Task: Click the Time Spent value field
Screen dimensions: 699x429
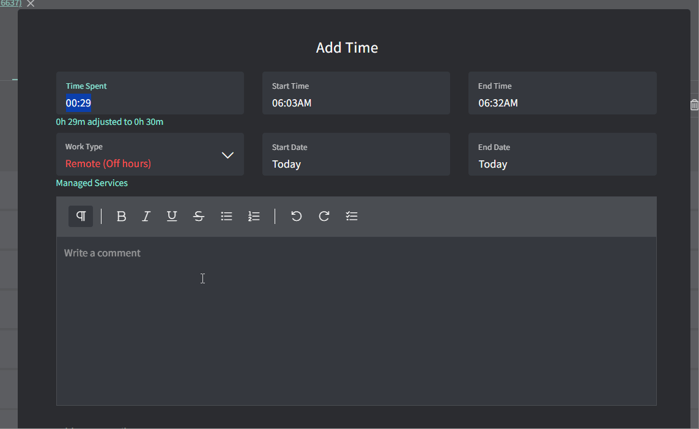Action: click(x=78, y=103)
